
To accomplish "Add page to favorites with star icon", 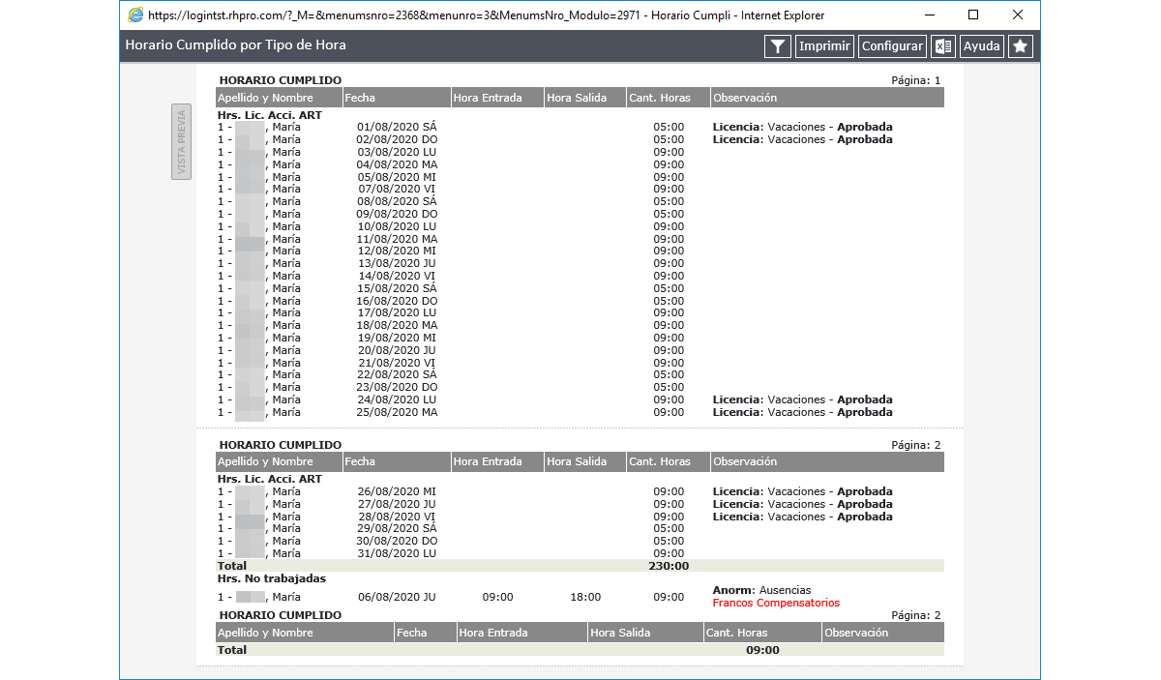I will (x=1021, y=46).
